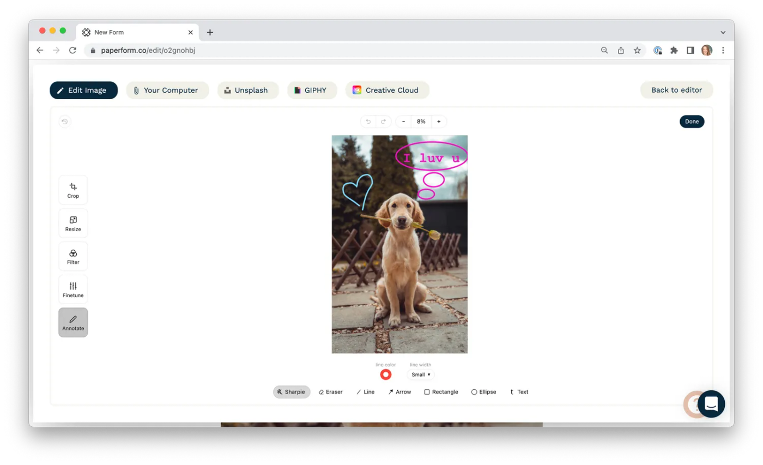Select the Ellipse drawing tool

[x=483, y=391]
